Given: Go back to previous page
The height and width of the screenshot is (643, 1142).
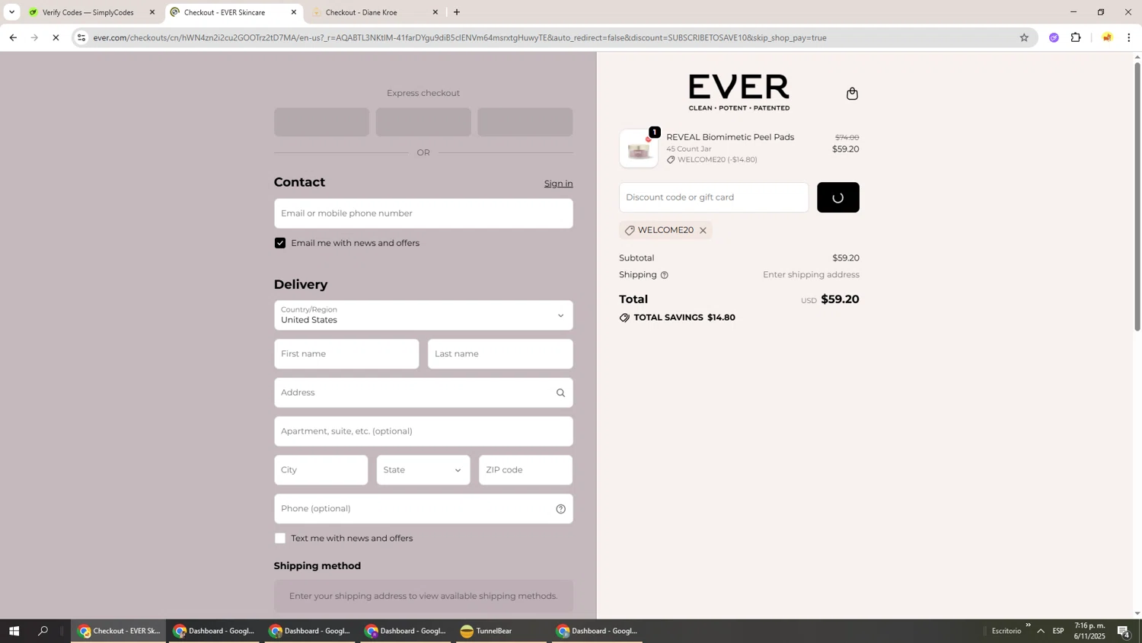Looking at the screenshot, I should (12, 37).
